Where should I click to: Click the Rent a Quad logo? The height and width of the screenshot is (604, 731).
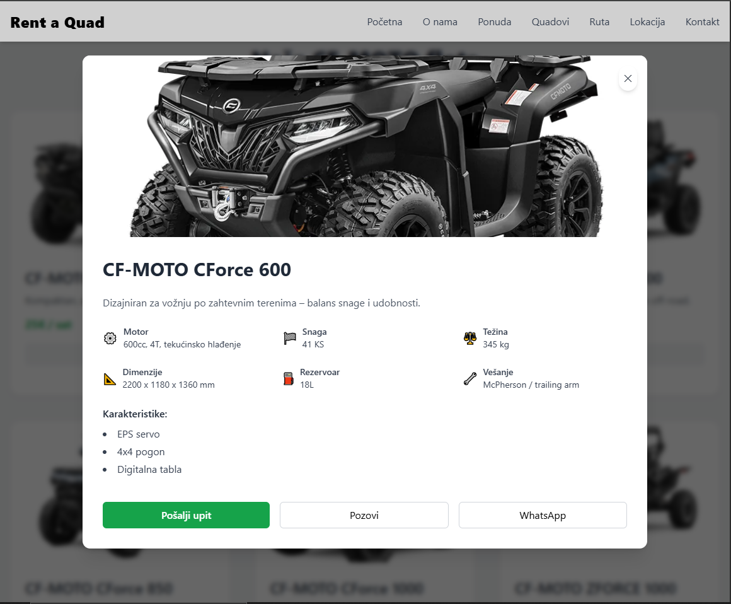click(x=57, y=23)
